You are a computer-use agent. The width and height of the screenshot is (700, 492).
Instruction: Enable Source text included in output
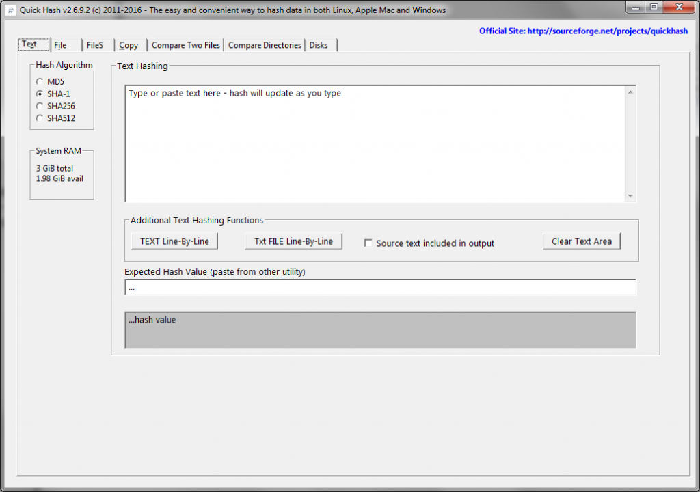(x=368, y=243)
